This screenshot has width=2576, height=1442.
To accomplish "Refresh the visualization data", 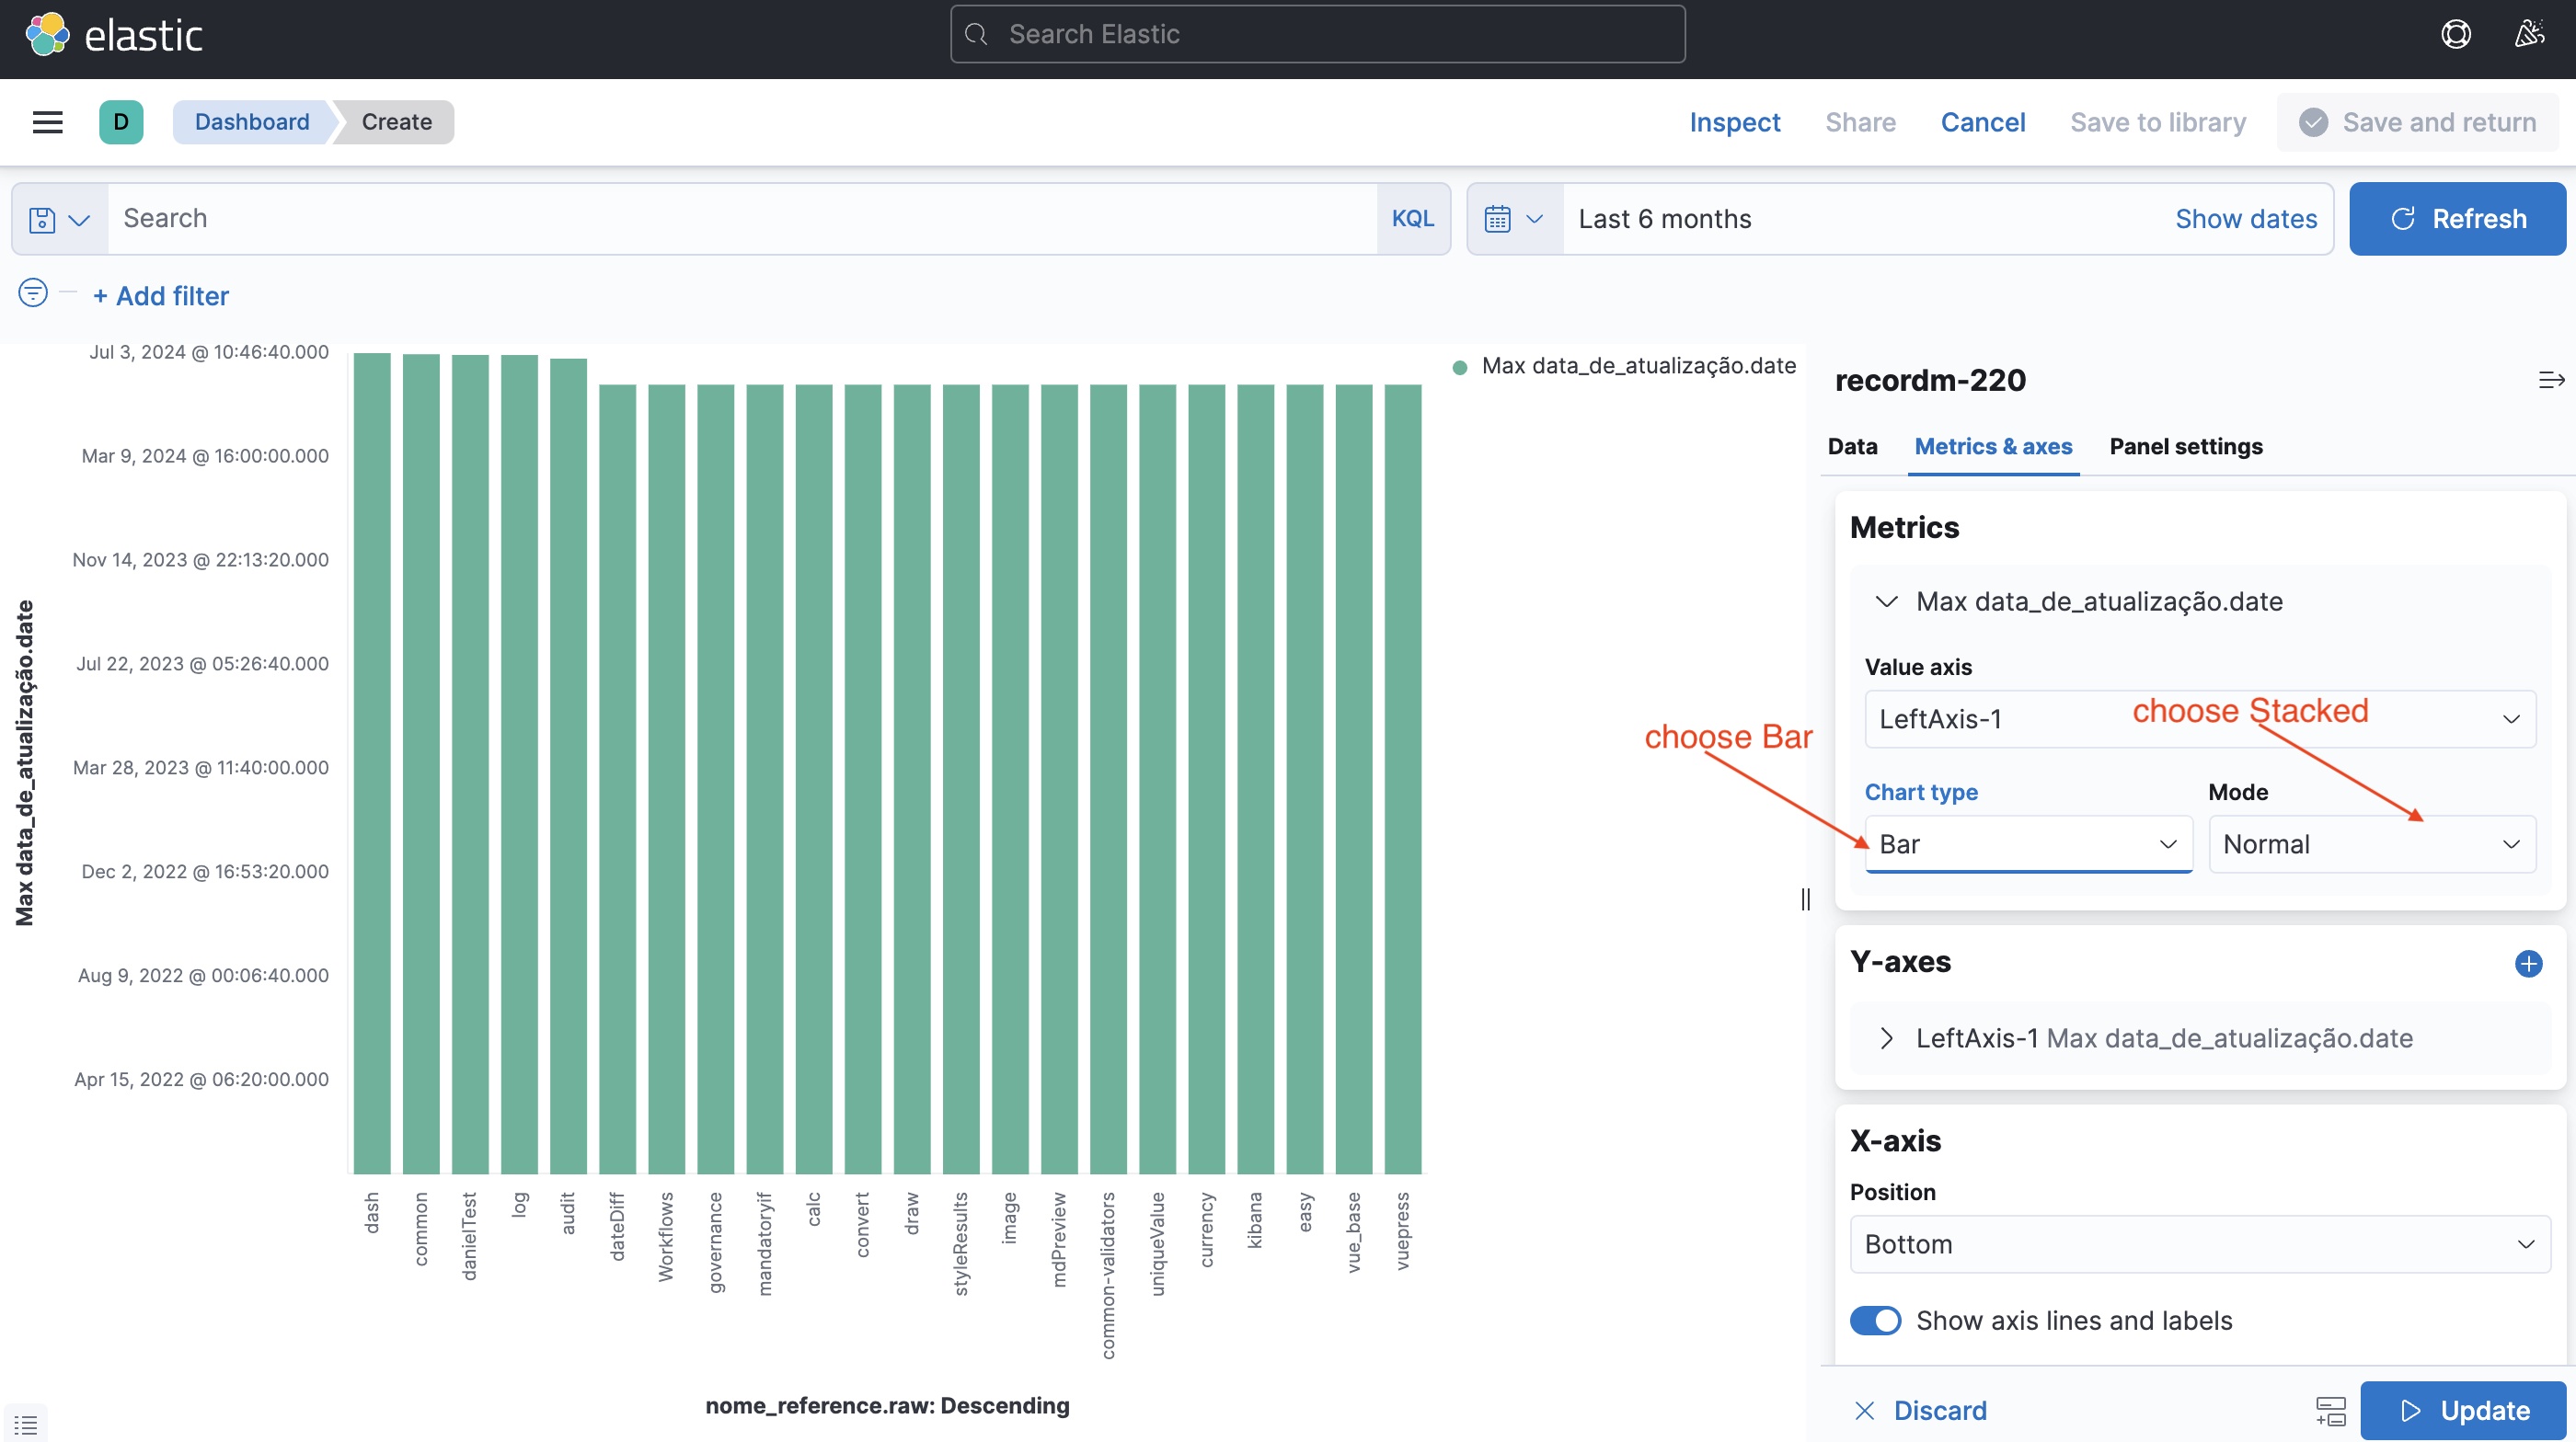I will click(2457, 219).
